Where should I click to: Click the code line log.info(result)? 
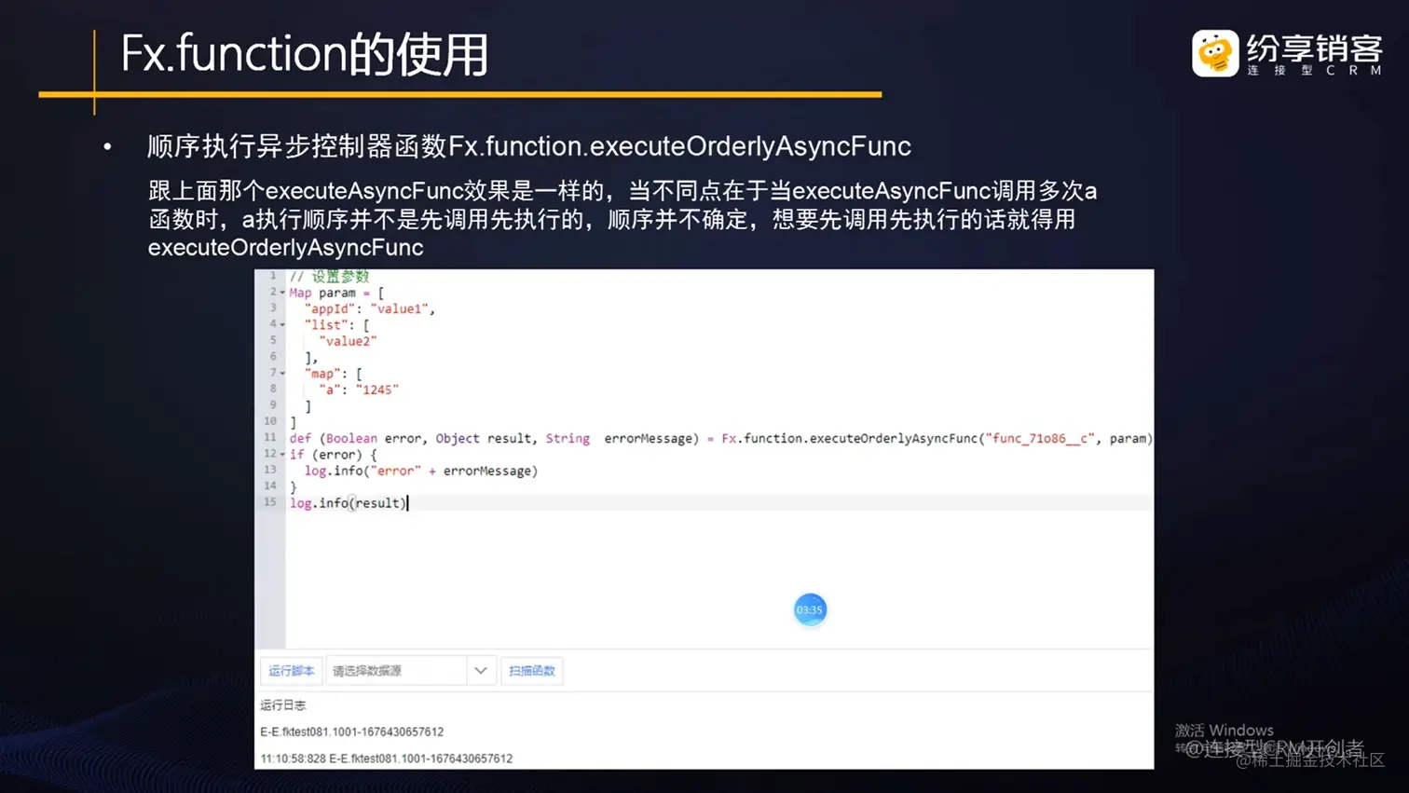[348, 503]
